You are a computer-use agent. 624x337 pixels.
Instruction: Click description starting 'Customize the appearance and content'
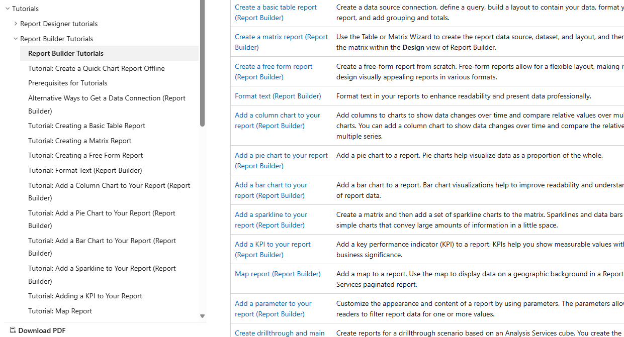480,309
